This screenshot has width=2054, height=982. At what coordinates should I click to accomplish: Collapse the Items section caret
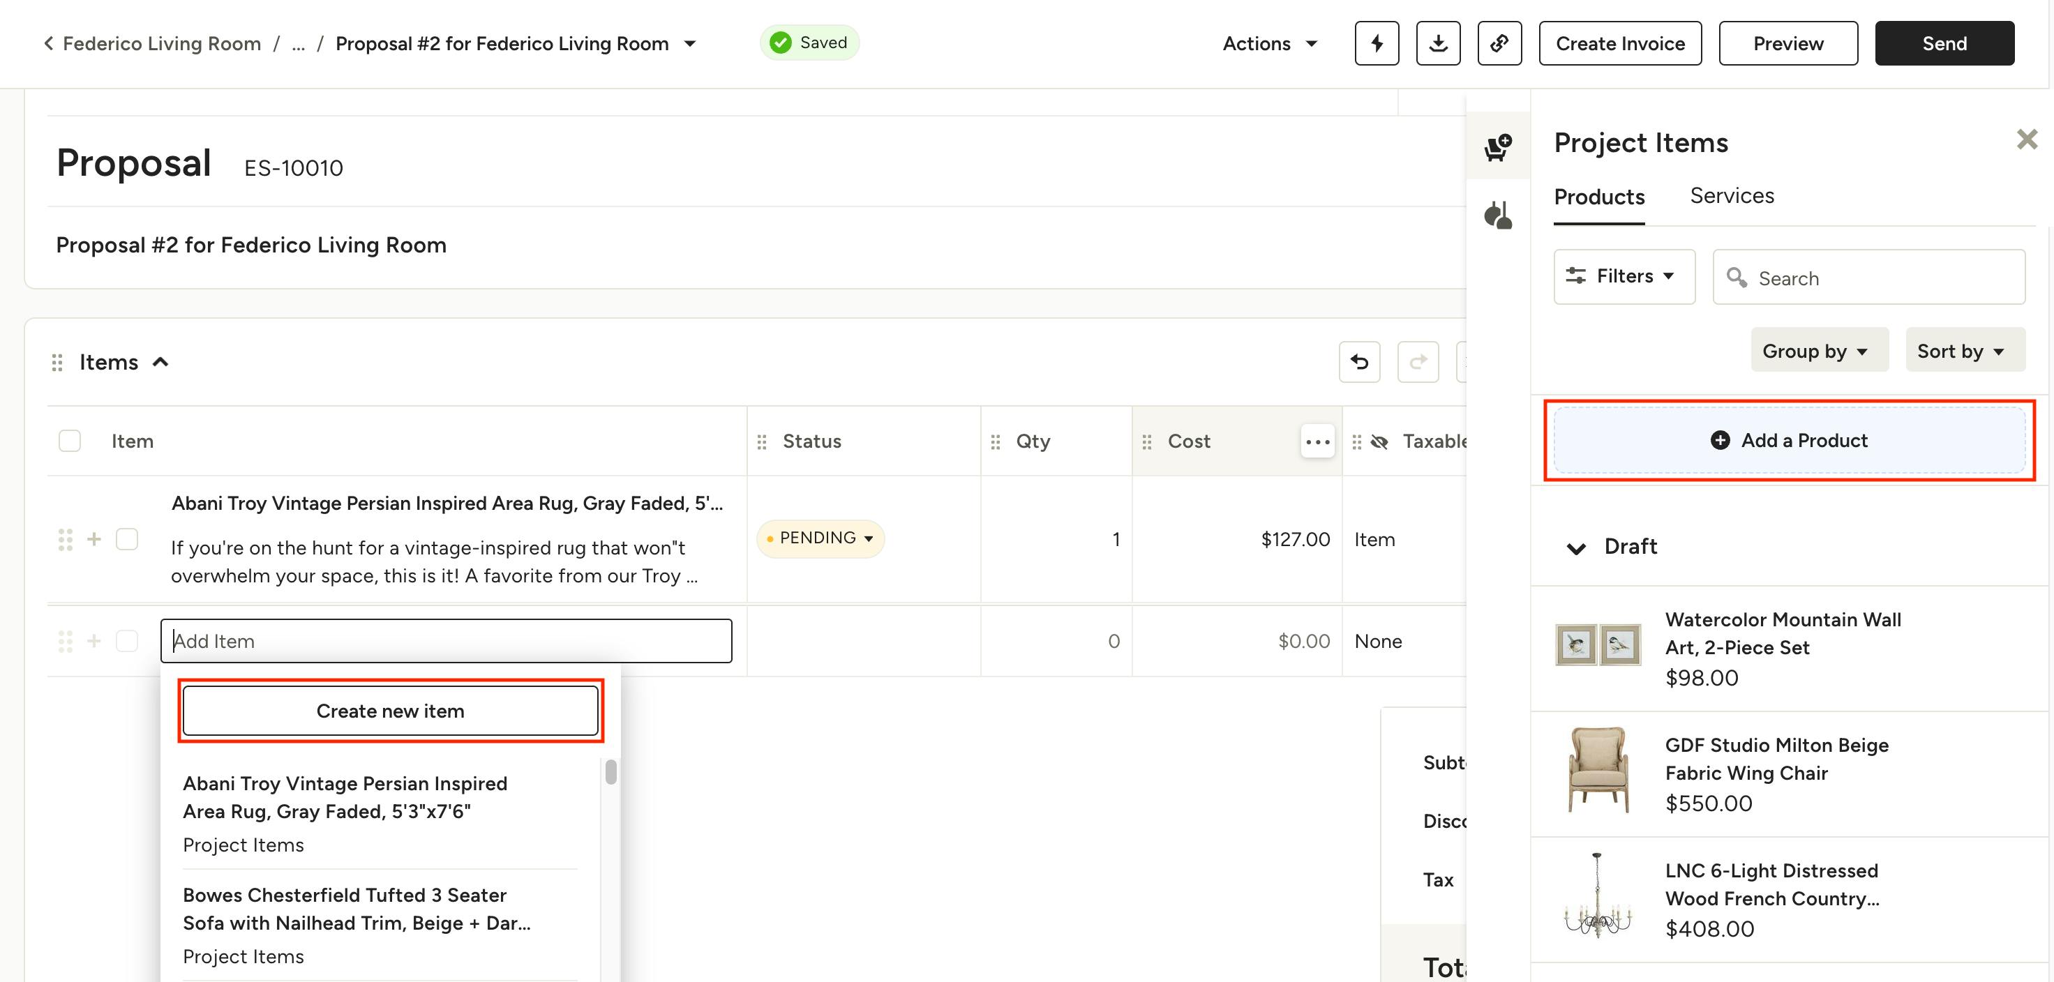tap(160, 362)
